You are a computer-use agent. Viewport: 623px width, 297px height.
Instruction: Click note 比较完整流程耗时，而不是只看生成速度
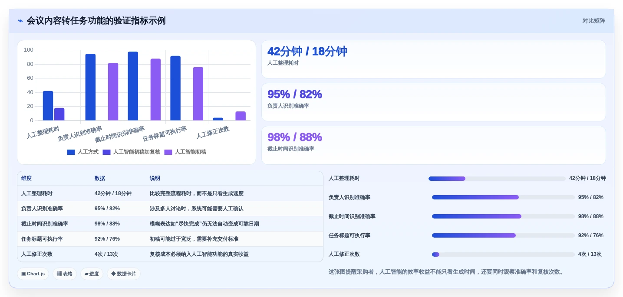pos(197,194)
